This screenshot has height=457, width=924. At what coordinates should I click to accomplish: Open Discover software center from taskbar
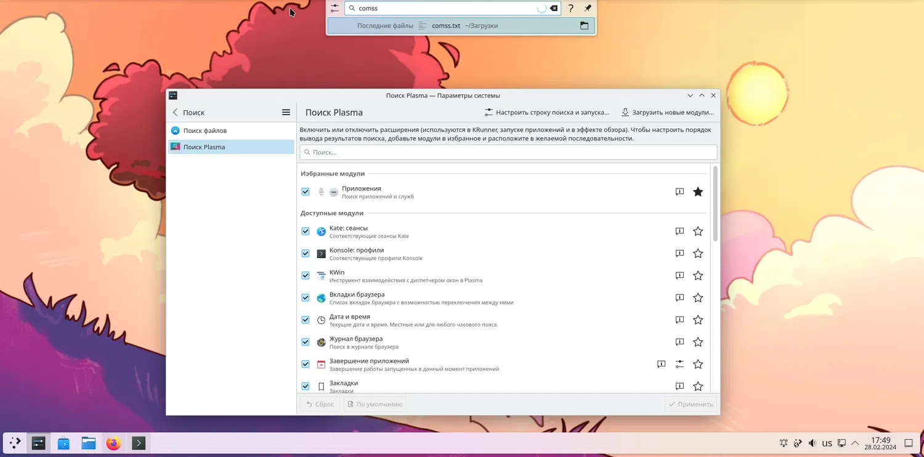[x=63, y=443]
